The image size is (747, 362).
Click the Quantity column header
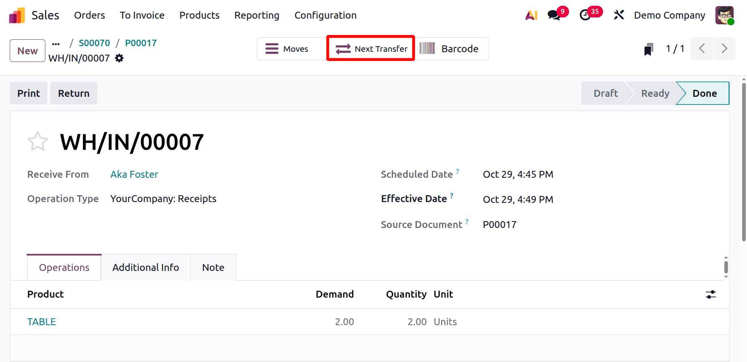click(x=406, y=294)
